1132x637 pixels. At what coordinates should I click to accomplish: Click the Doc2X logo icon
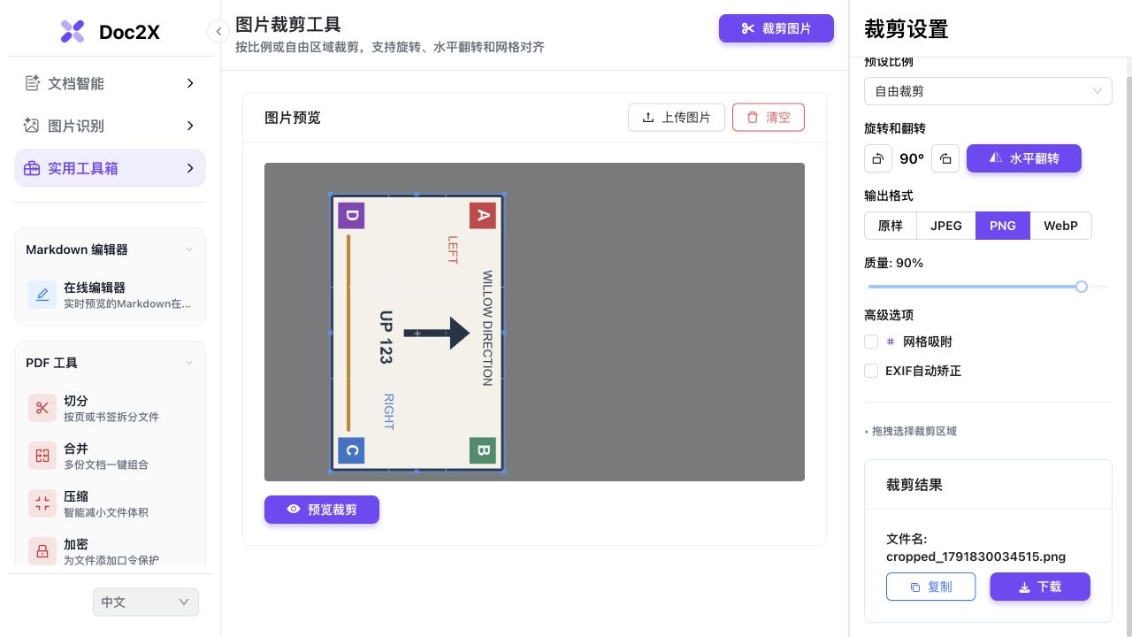tap(73, 32)
